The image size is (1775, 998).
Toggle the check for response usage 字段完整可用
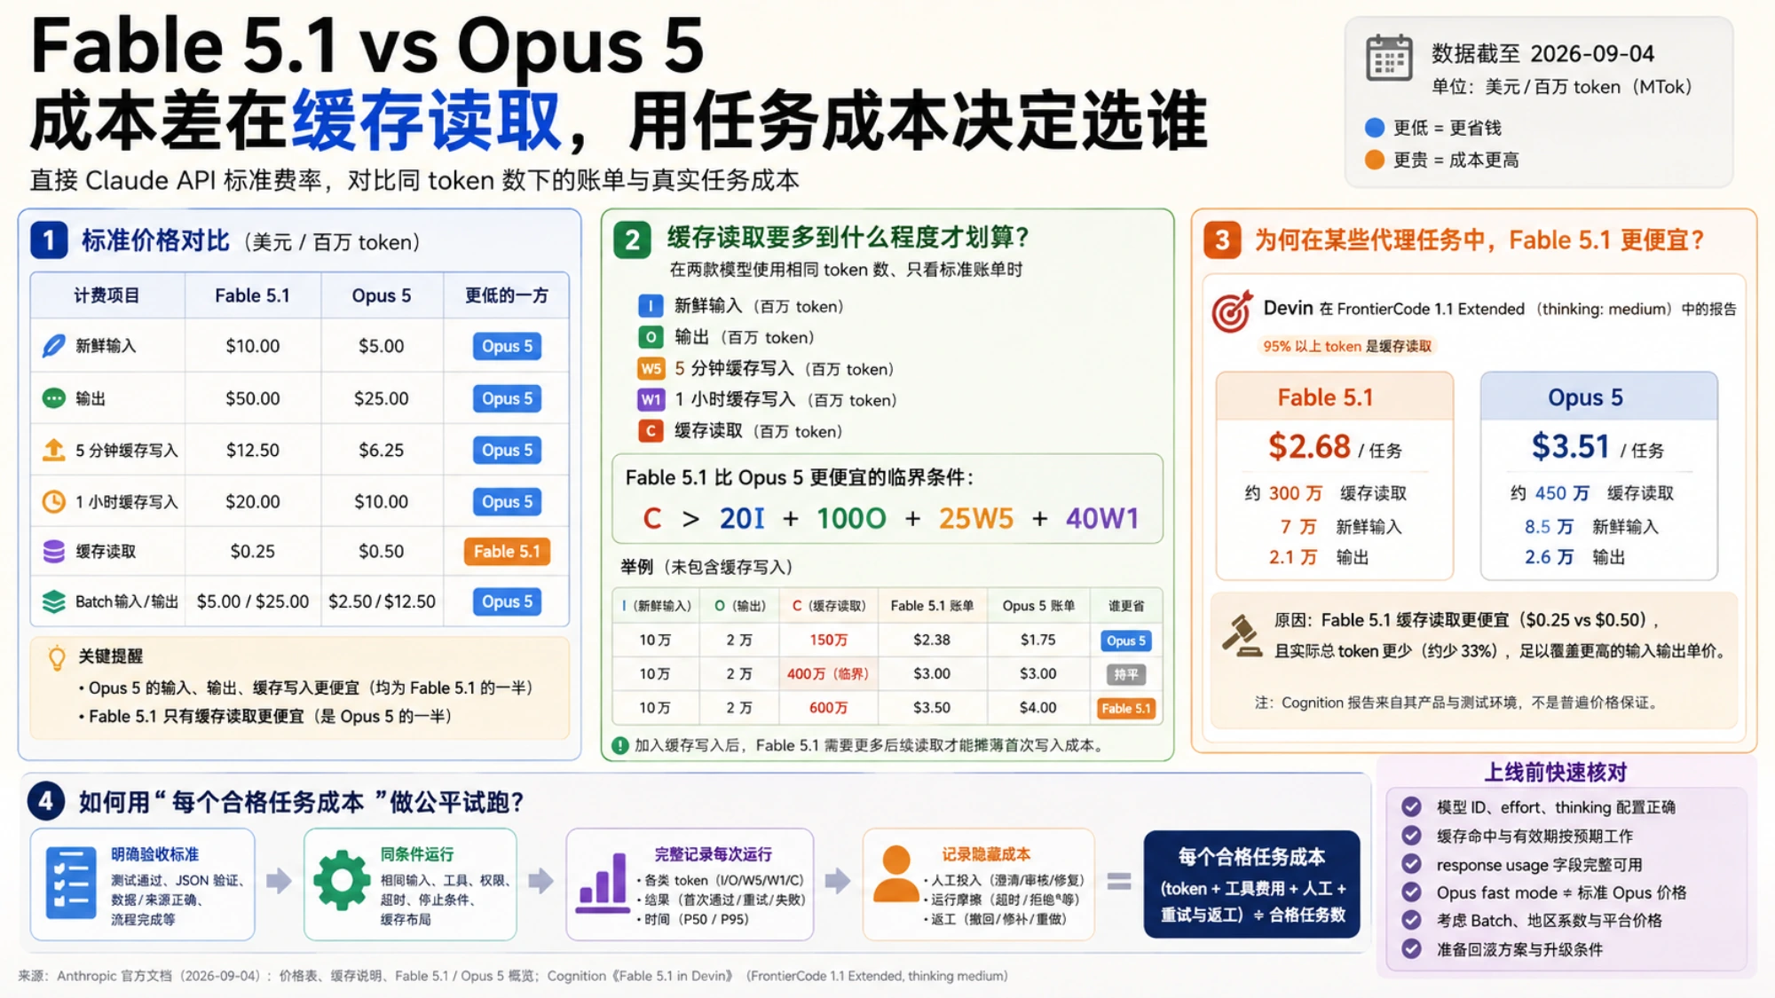click(1411, 864)
